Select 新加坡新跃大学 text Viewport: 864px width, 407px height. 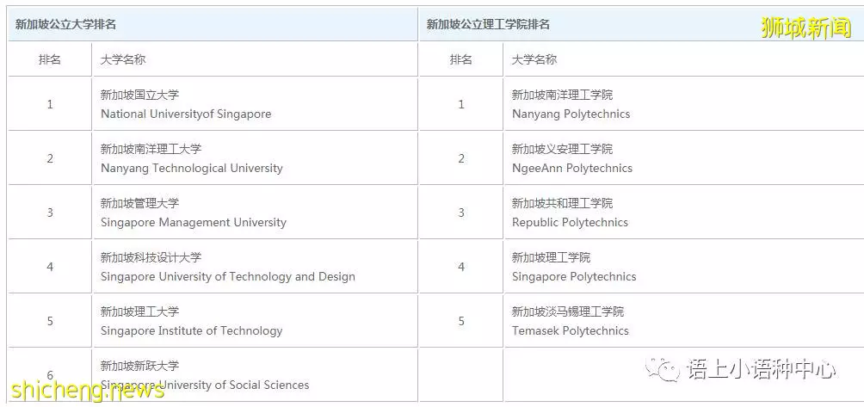click(x=139, y=365)
